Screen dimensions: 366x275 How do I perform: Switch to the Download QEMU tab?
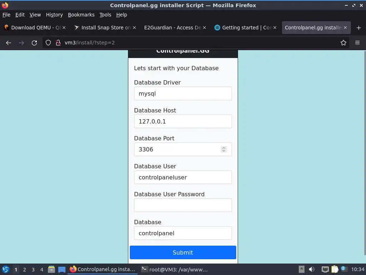point(35,28)
